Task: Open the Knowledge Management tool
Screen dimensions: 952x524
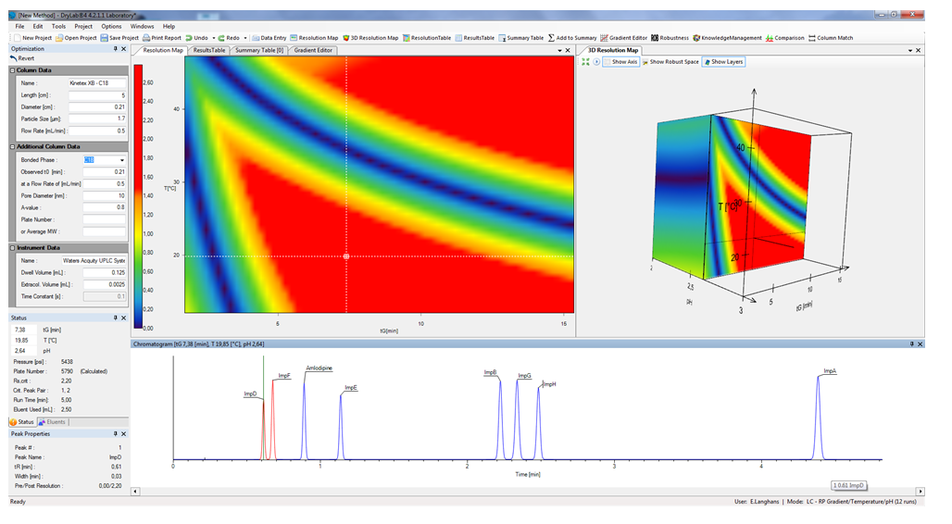Action: pyautogui.click(x=696, y=38)
